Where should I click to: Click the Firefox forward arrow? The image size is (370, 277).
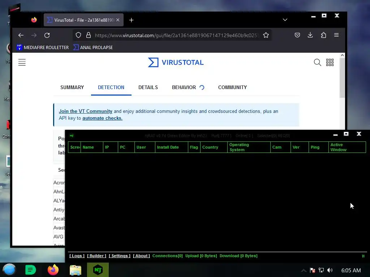(x=34, y=35)
